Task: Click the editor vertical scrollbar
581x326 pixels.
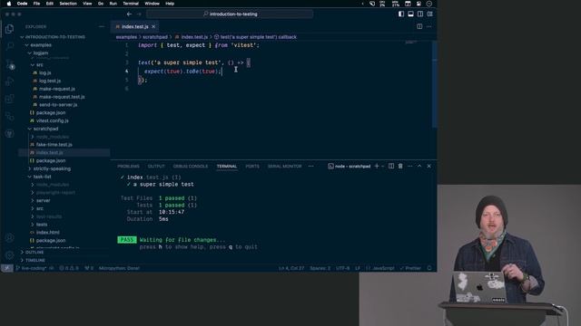Action: [435, 84]
